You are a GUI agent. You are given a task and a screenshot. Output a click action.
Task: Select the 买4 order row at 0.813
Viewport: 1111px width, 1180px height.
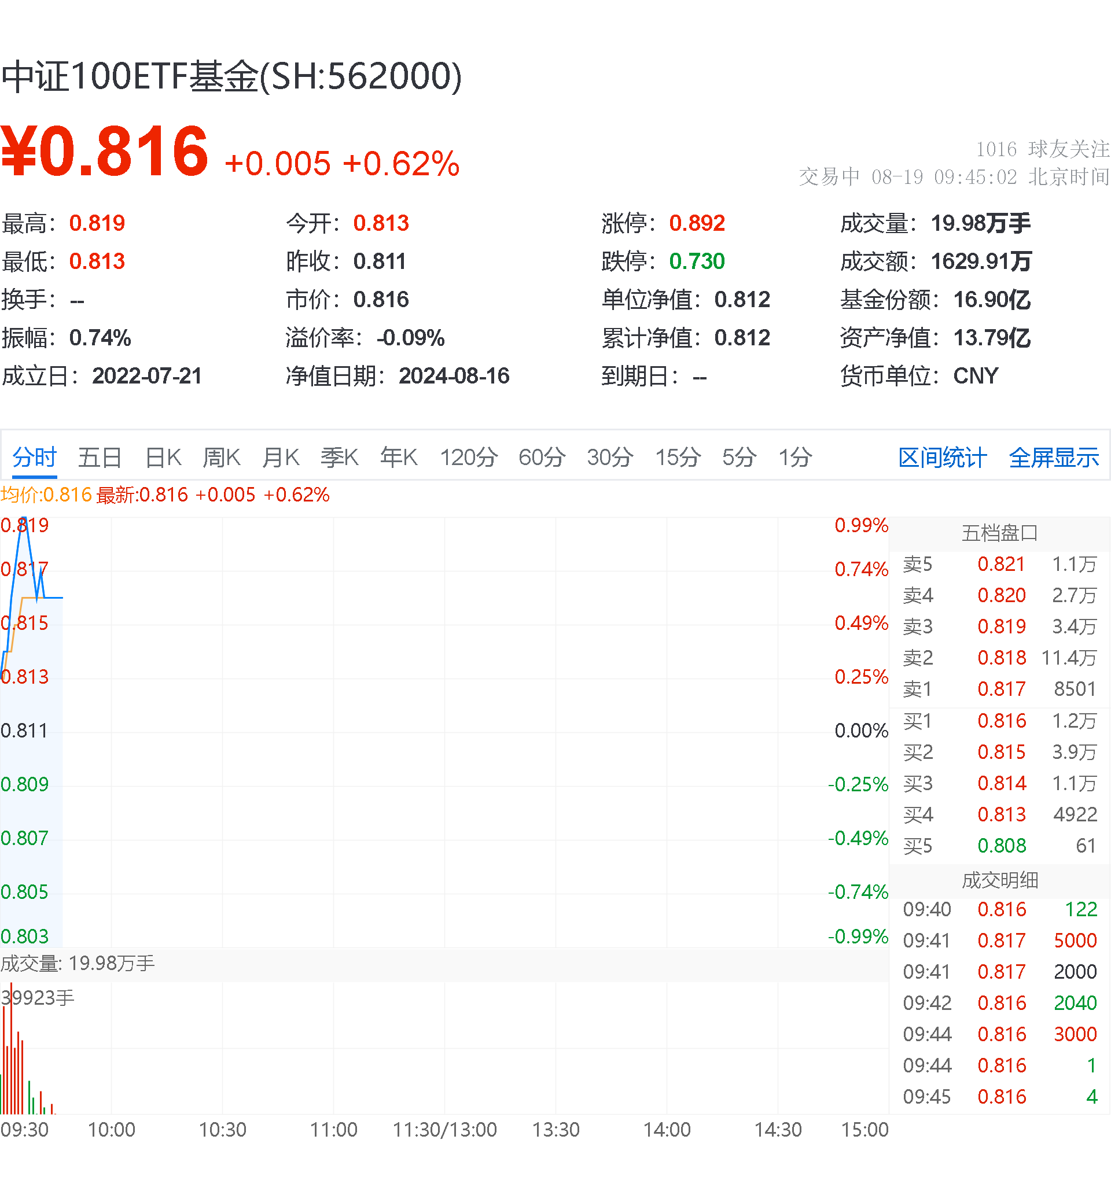pos(1000,814)
